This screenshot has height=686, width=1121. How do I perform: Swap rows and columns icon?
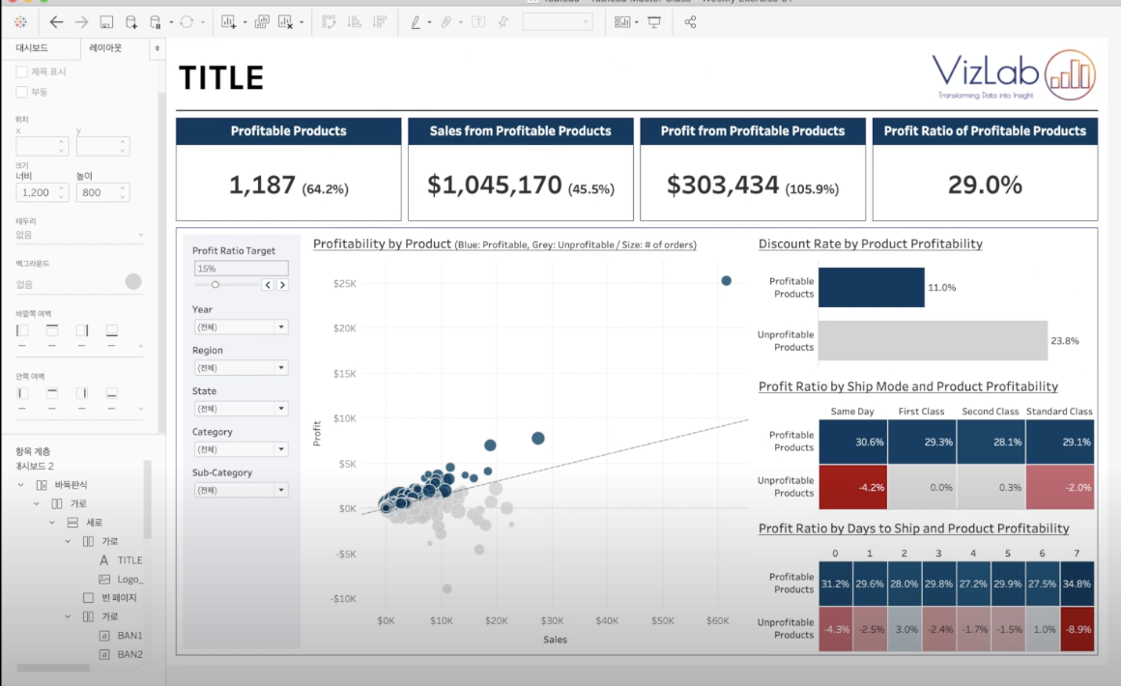[x=329, y=22]
